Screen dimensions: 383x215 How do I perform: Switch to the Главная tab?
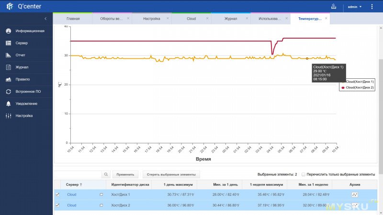[x=73, y=19]
